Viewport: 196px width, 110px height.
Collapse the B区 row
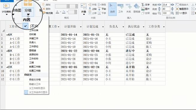(7, 51)
